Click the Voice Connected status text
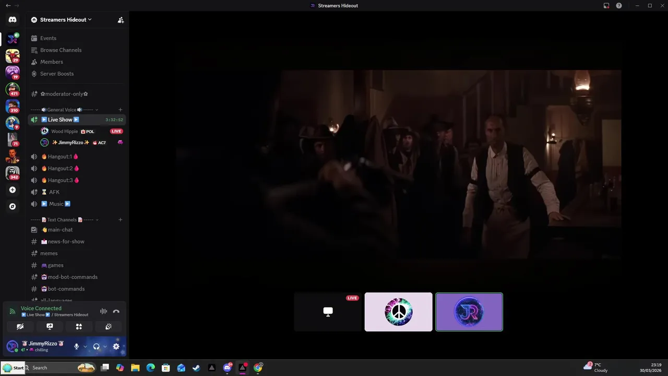Viewport: 668px width, 376px height. coord(41,309)
